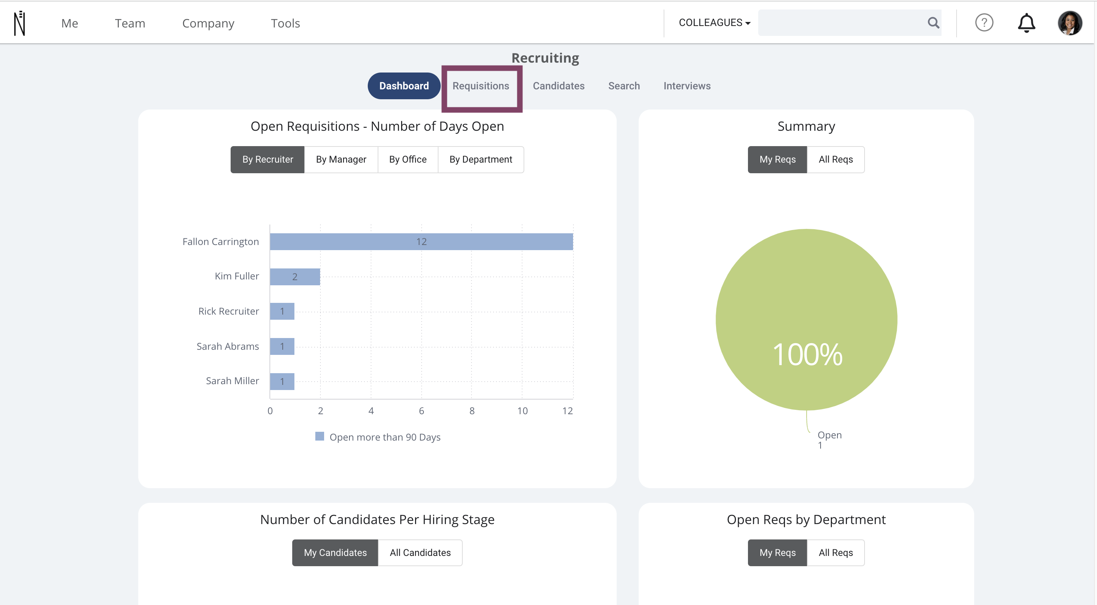Toggle chart view to By Department
Screen dimensions: 1097x605
[480, 160]
